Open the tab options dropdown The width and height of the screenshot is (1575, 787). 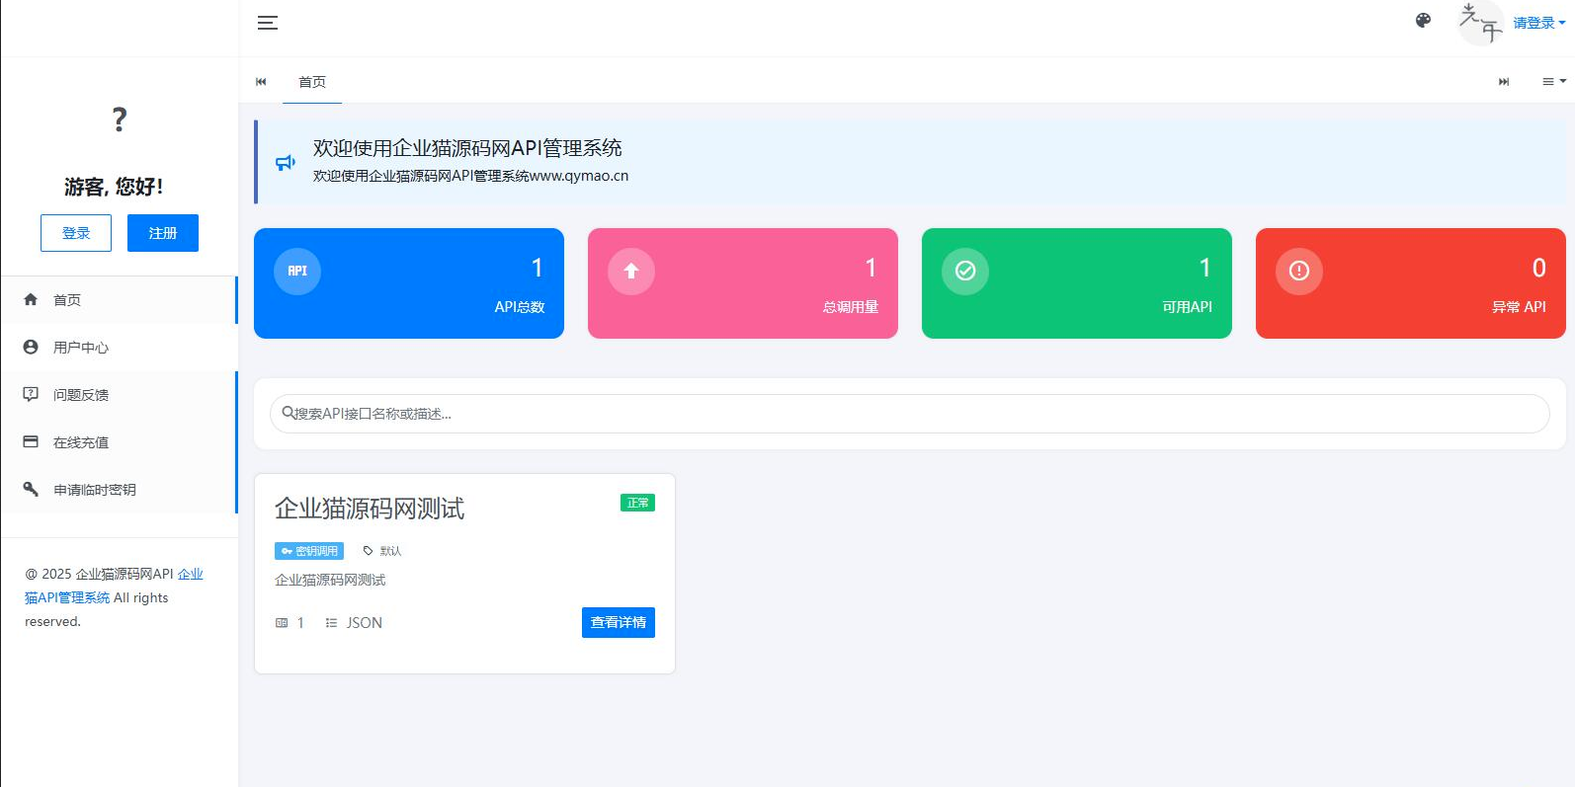point(1554,82)
